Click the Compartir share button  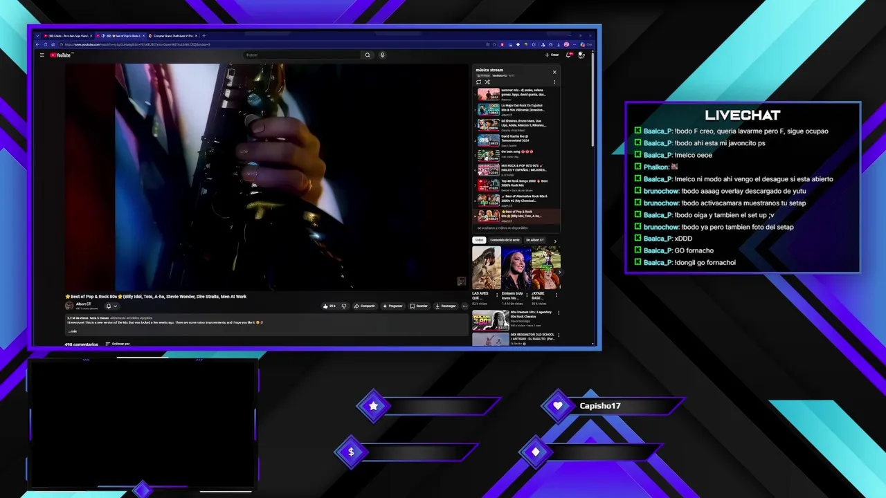(364, 306)
